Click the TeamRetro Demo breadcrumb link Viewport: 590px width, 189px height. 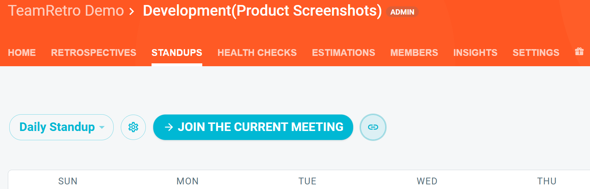pos(66,11)
